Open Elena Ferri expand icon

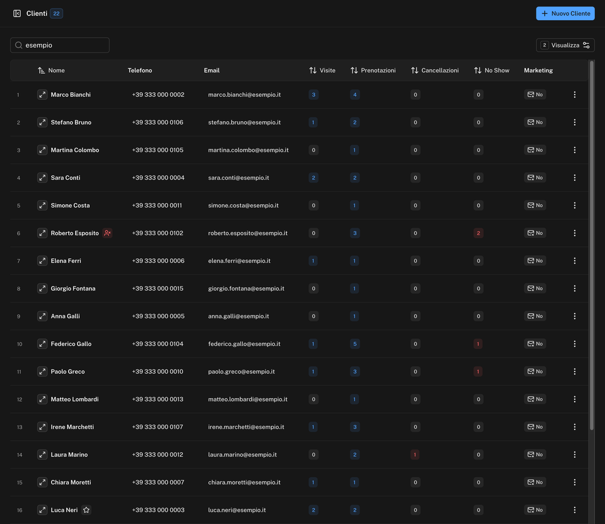coord(42,261)
